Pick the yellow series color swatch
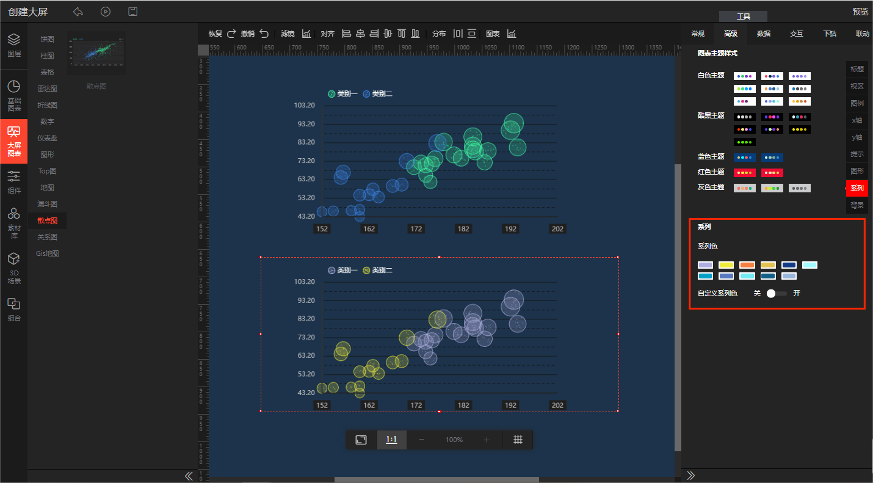873x483 pixels. 726,265
